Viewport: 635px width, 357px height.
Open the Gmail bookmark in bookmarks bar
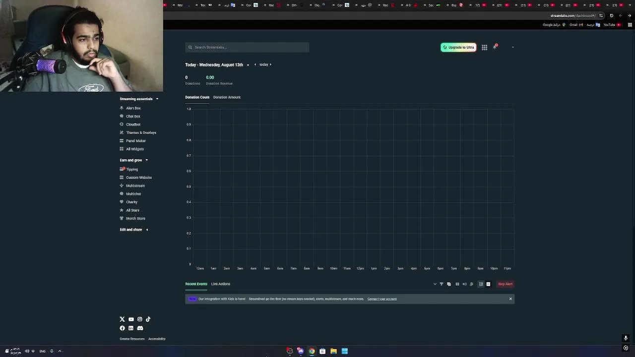575,25
